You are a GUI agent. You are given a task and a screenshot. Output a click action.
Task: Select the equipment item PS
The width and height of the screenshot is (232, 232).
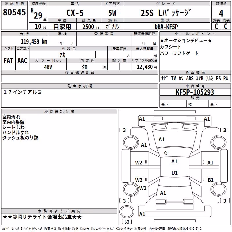218,78
